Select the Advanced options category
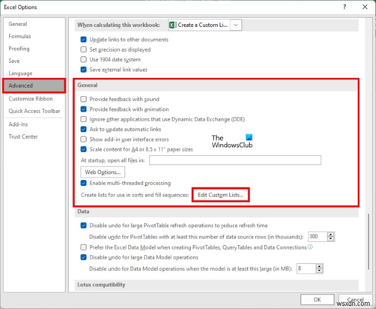376x309 pixels. tap(34, 85)
